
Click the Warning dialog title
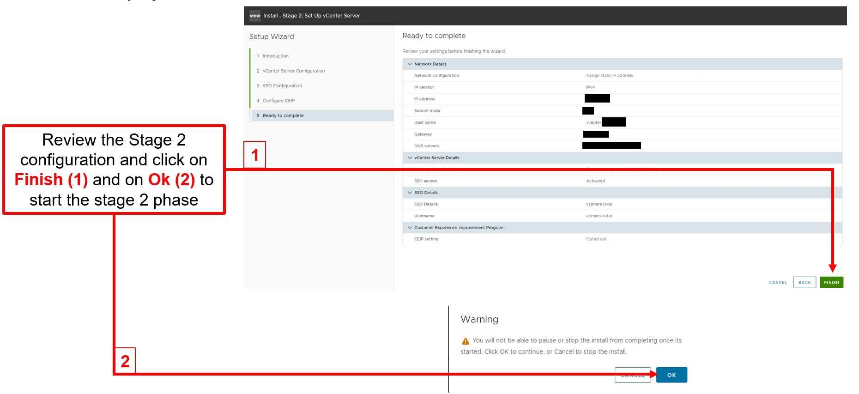[x=479, y=320]
